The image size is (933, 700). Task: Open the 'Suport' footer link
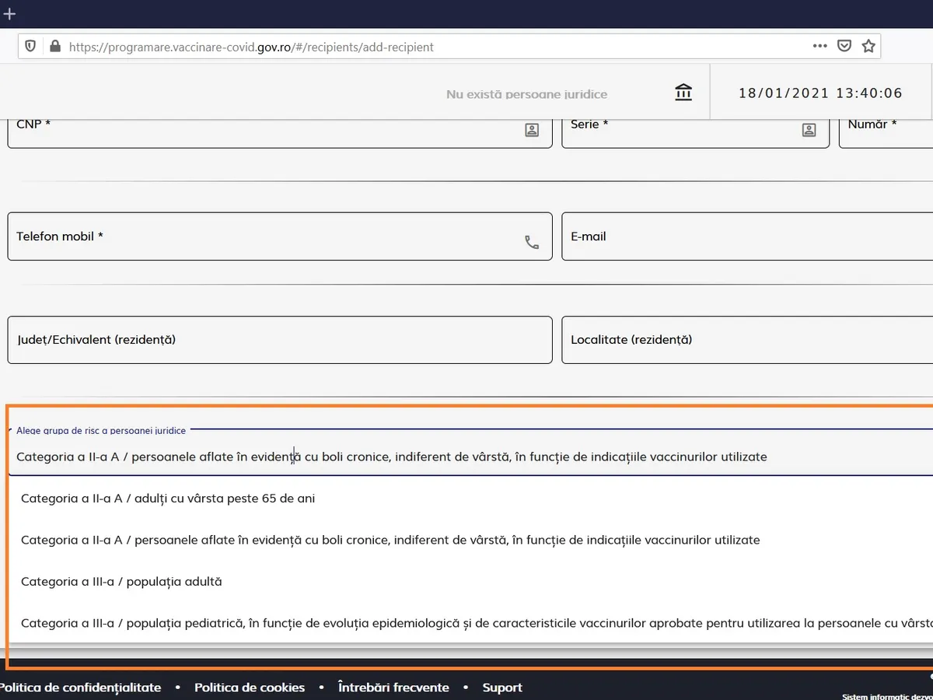[502, 688]
